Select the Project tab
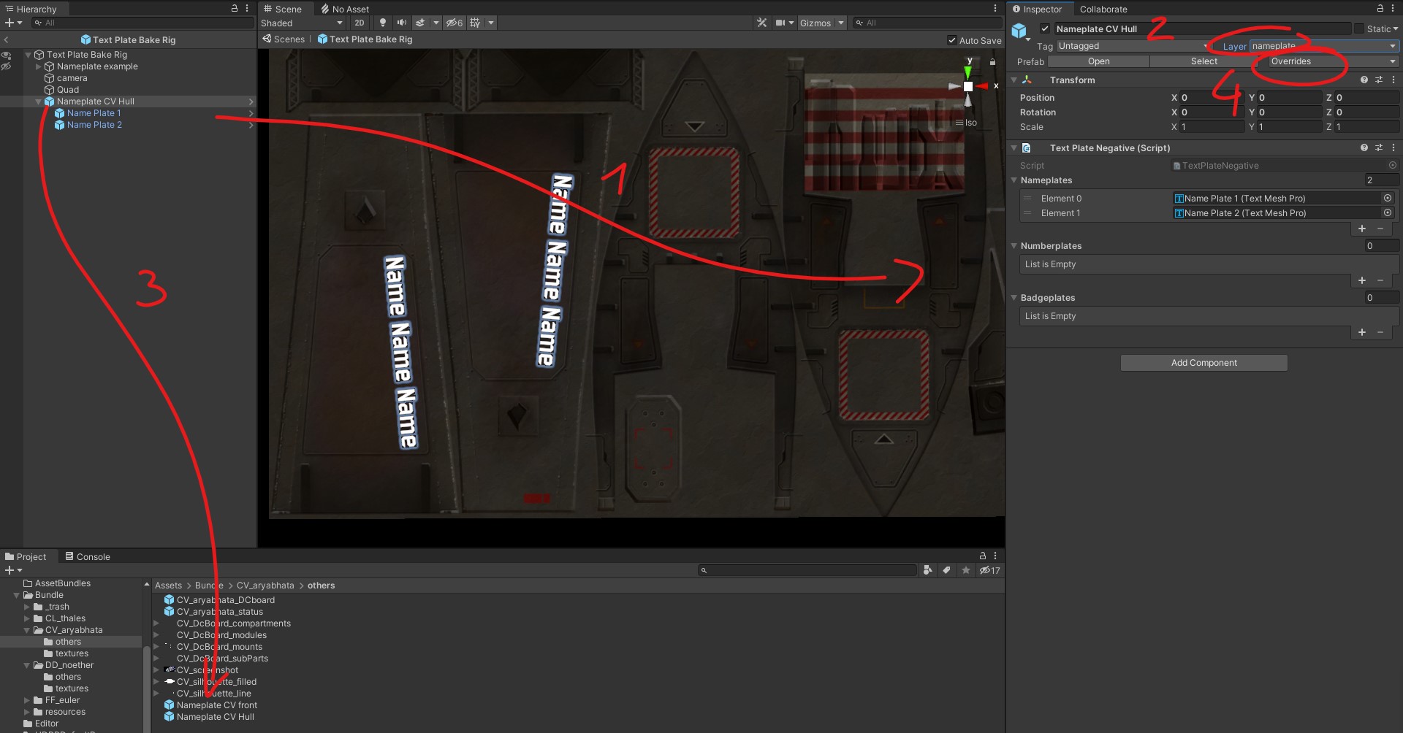 pyautogui.click(x=26, y=556)
